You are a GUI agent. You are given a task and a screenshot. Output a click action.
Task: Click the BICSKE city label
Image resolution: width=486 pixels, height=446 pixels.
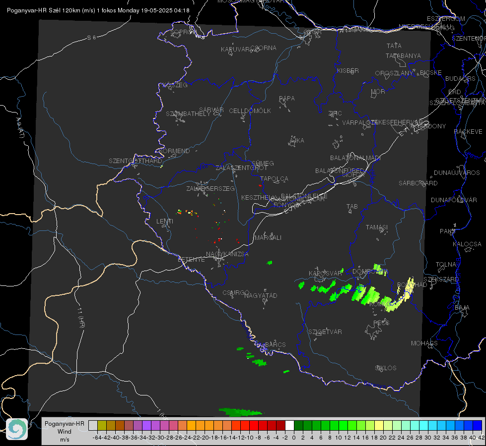click(x=431, y=72)
